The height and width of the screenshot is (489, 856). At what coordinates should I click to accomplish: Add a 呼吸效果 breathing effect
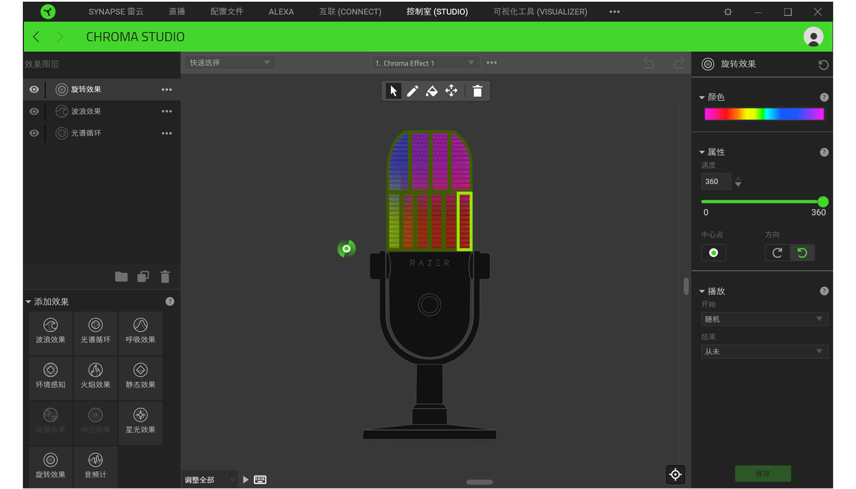[140, 332]
